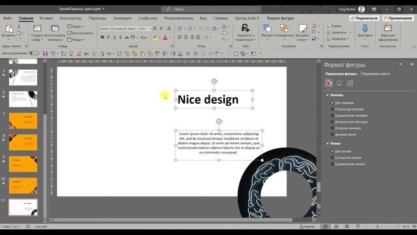Switch to the Design (Конструктор) tab
Screen dimensions: 417x235
[x=71, y=18]
